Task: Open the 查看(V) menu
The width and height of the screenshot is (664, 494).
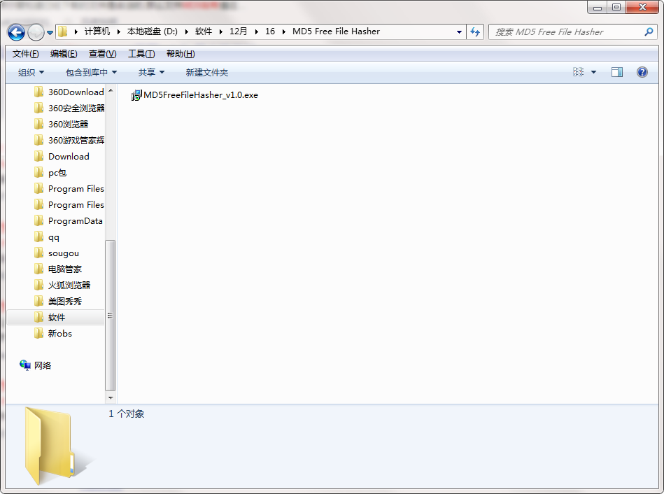Action: 102,54
